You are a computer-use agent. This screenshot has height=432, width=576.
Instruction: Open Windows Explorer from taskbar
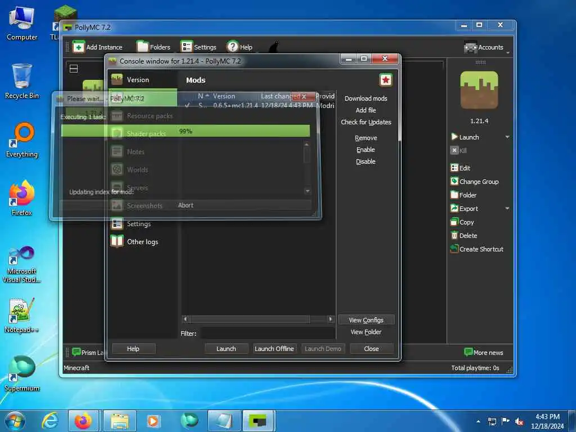tap(120, 421)
